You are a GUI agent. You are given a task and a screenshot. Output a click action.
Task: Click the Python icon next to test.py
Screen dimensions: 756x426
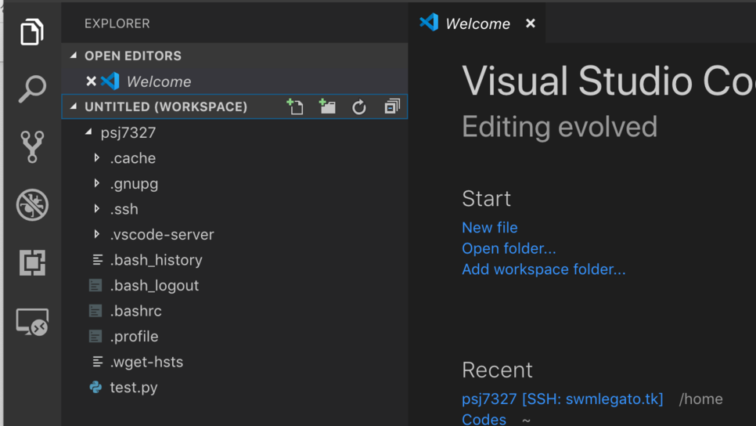95,387
